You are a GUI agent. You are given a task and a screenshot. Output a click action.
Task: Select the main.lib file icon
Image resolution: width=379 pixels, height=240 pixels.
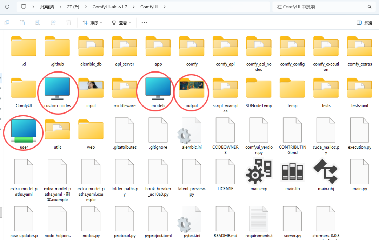coord(292,171)
